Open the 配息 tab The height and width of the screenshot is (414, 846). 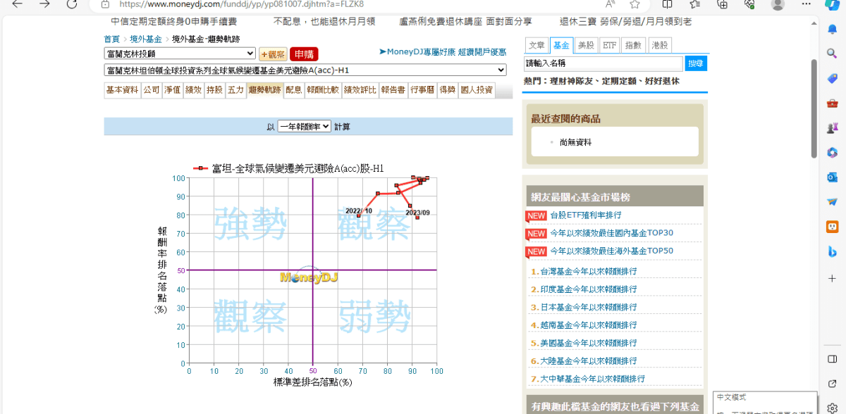(294, 90)
